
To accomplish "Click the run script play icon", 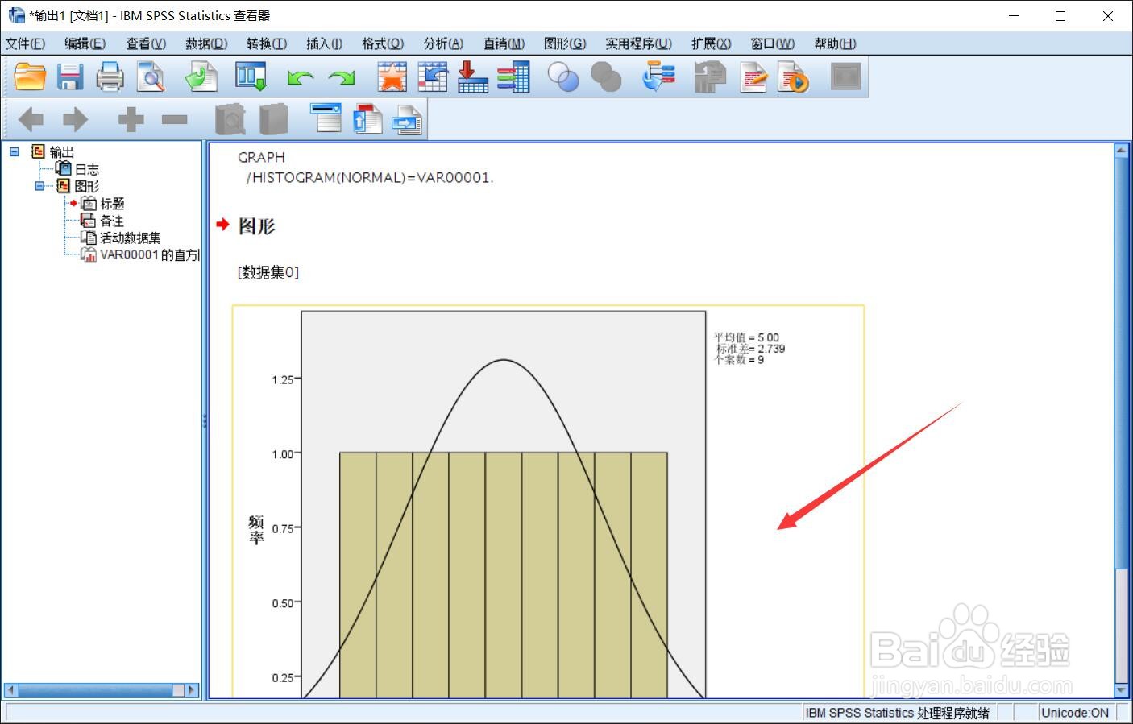I will click(x=793, y=77).
